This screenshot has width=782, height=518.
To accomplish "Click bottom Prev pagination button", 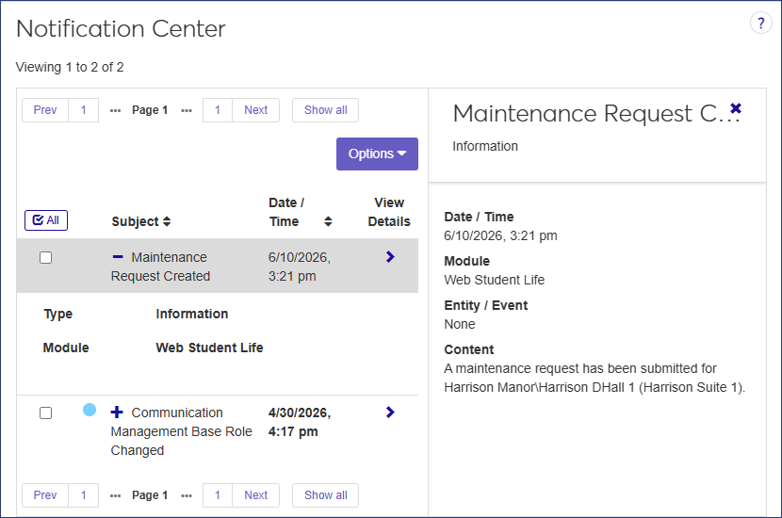I will pyautogui.click(x=45, y=495).
